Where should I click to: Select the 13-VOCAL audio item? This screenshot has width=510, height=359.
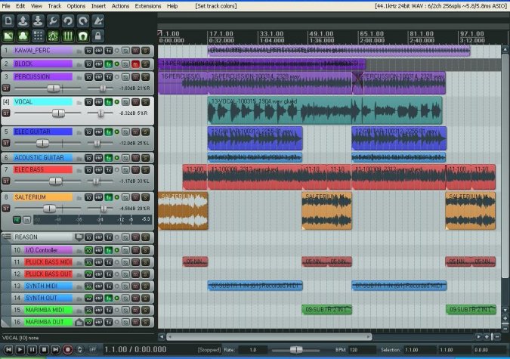[325, 110]
